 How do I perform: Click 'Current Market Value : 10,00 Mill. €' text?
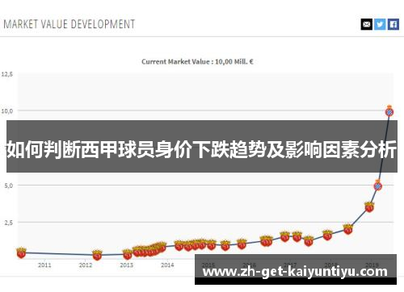(x=197, y=61)
